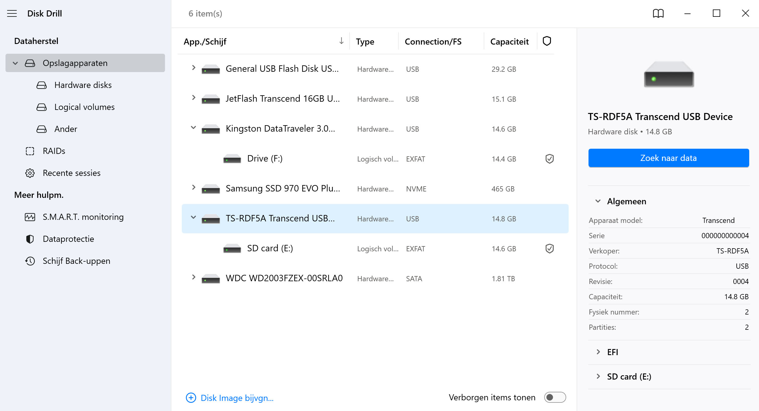Click serial value 000000000004
The image size is (759, 411).
pos(725,235)
